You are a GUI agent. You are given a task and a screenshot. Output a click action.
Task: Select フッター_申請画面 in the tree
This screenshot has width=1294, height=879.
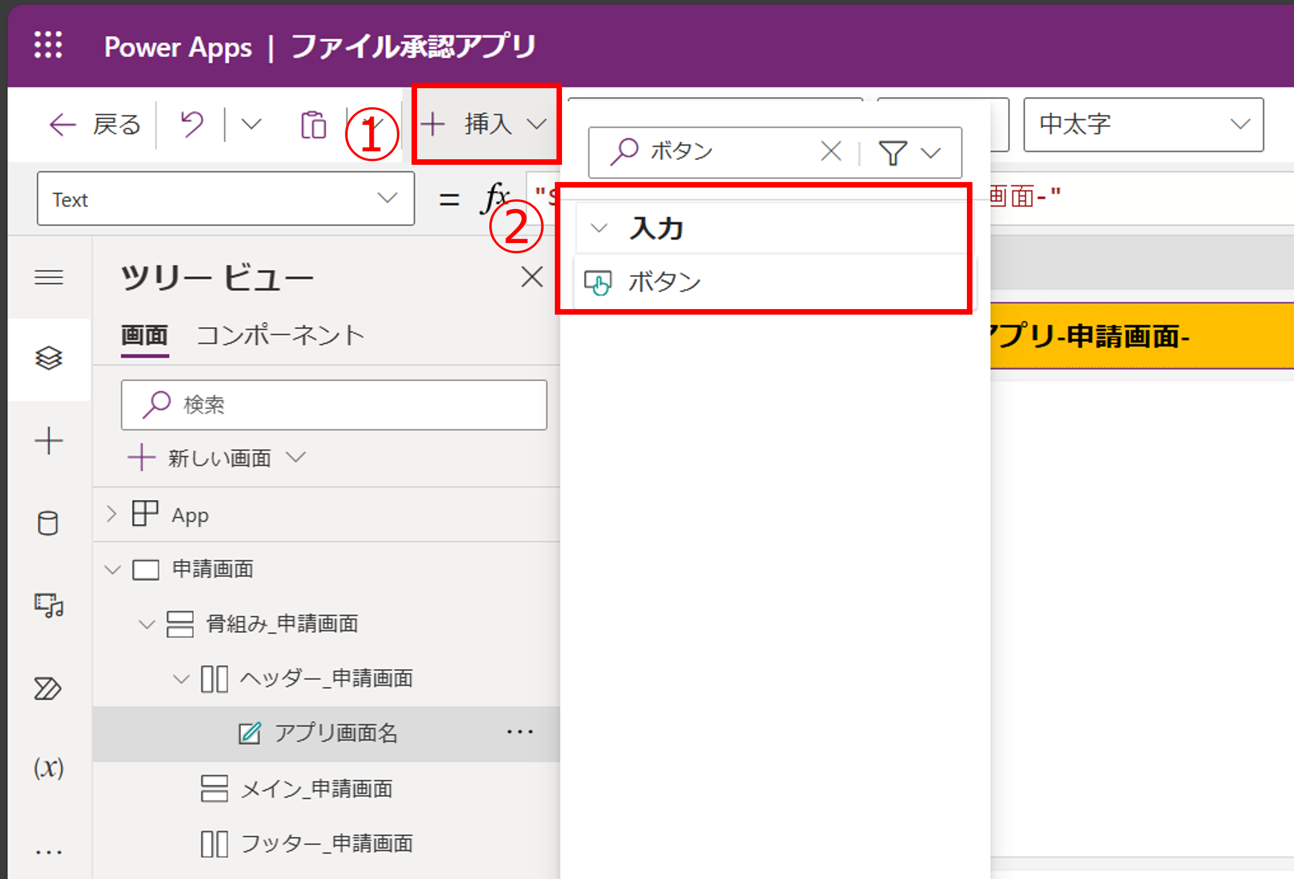pyautogui.click(x=327, y=843)
